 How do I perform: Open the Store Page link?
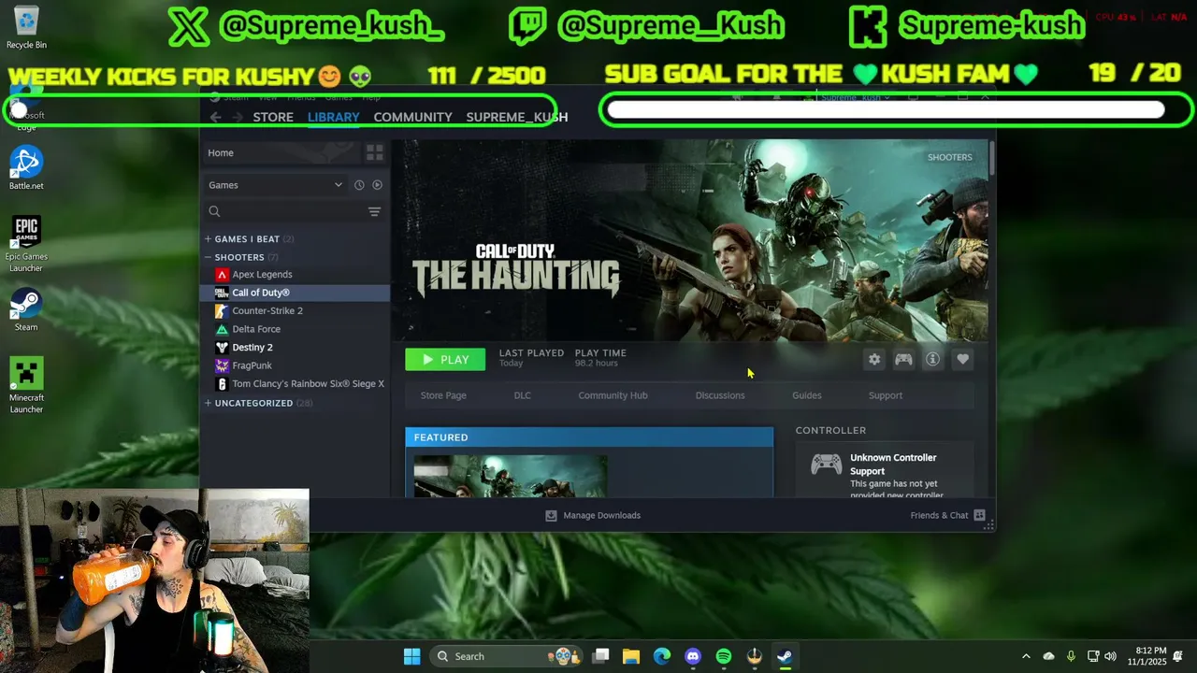click(443, 395)
